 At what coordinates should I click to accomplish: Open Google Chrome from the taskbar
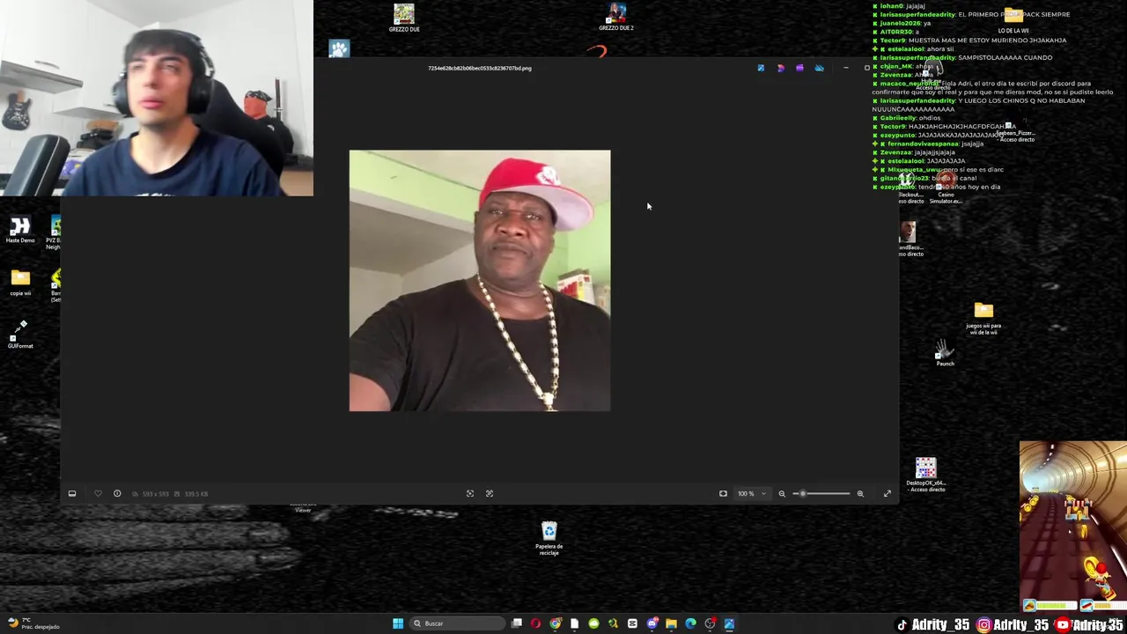click(555, 623)
